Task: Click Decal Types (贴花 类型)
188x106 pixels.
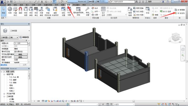Action: (x=138, y=11)
